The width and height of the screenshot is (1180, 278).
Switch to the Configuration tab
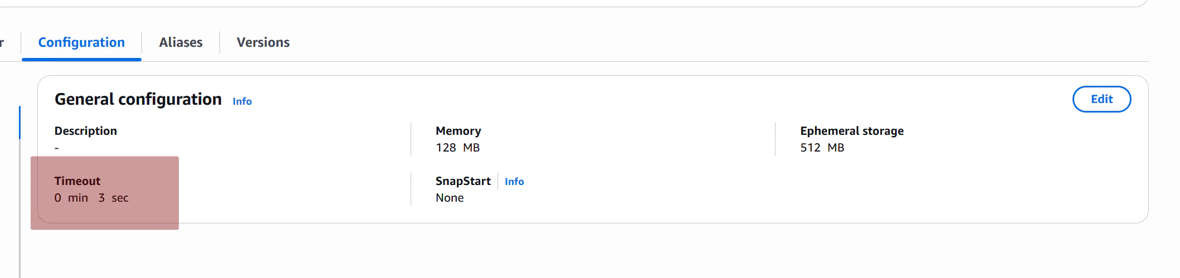click(81, 42)
